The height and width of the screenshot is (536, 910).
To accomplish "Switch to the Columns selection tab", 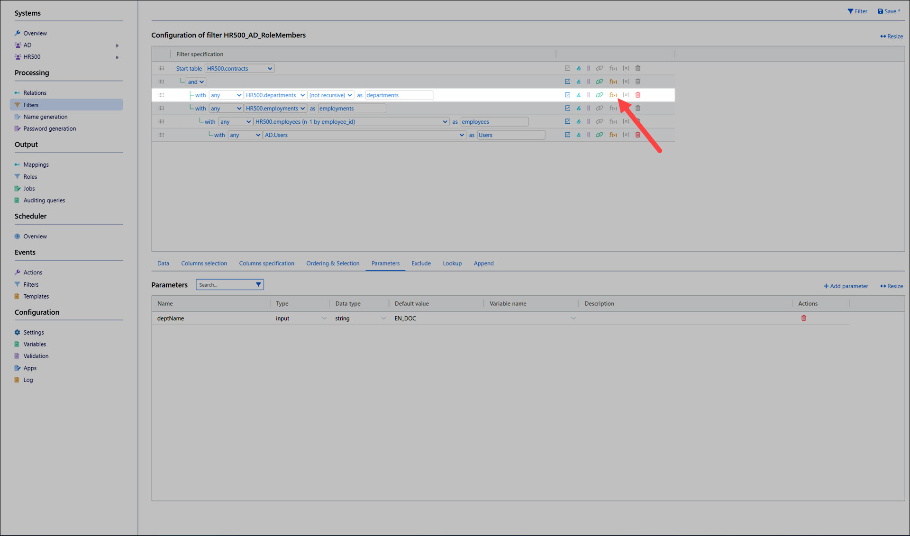I will pos(204,263).
